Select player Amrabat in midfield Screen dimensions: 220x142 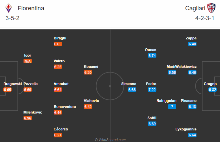[x=61, y=84]
